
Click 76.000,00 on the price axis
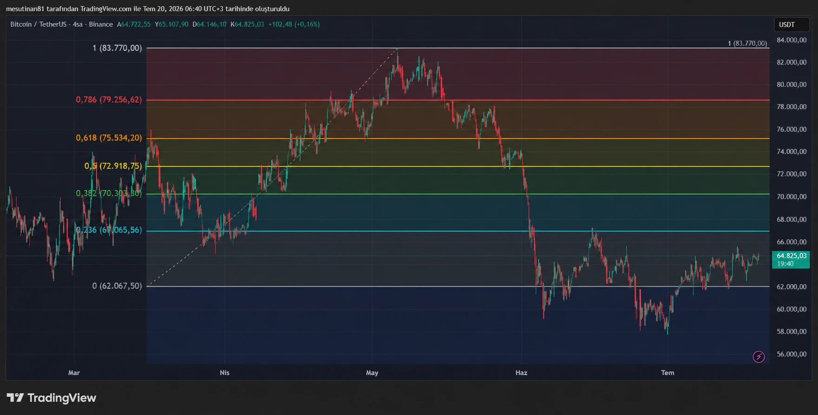pos(792,129)
